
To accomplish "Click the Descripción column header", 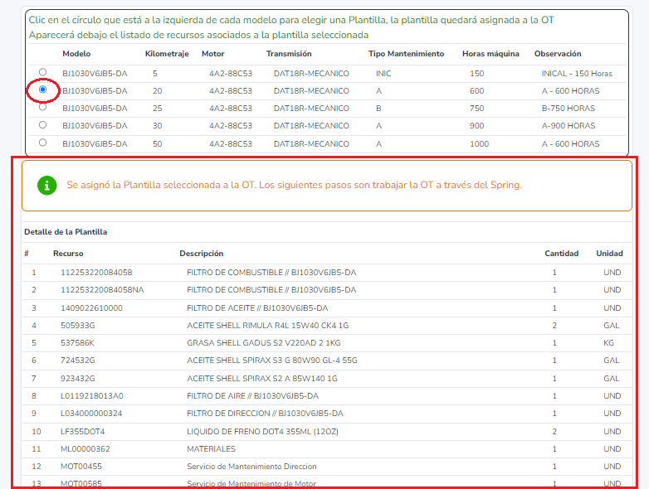I will coord(202,254).
